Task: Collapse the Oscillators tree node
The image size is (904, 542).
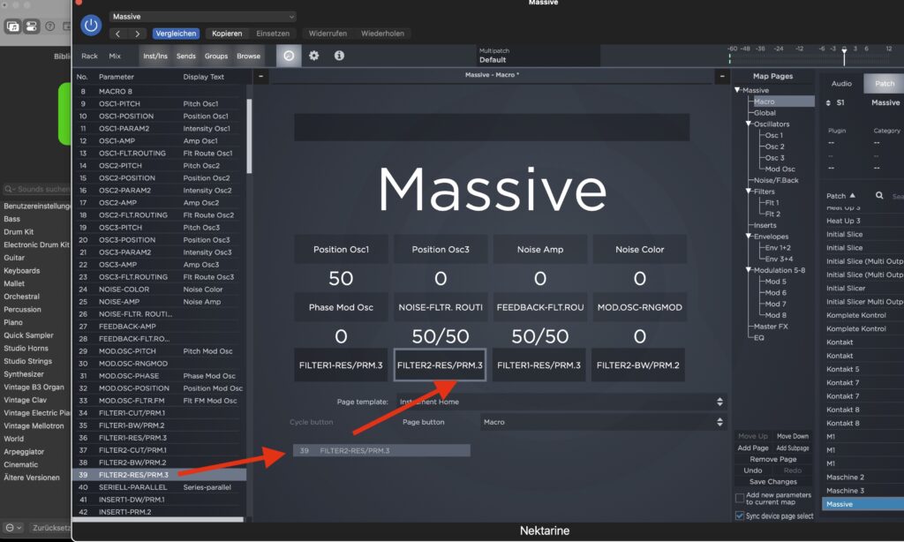Action: pos(749,124)
